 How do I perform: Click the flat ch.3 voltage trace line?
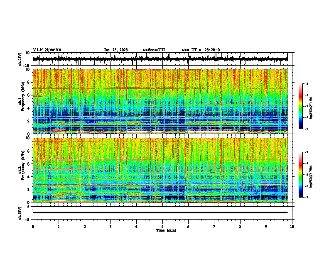pyautogui.click(x=160, y=212)
